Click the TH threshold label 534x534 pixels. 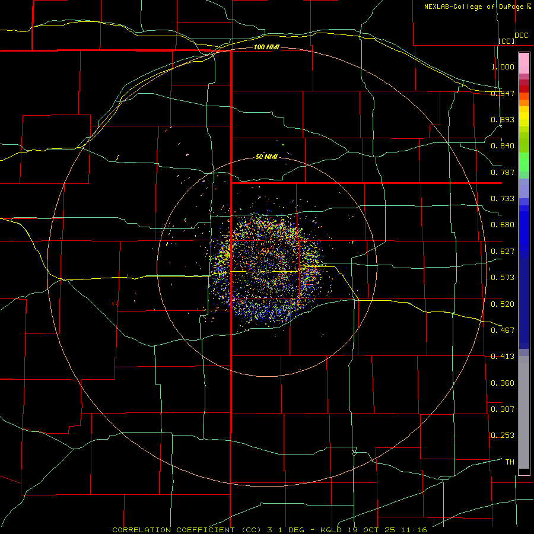point(510,462)
